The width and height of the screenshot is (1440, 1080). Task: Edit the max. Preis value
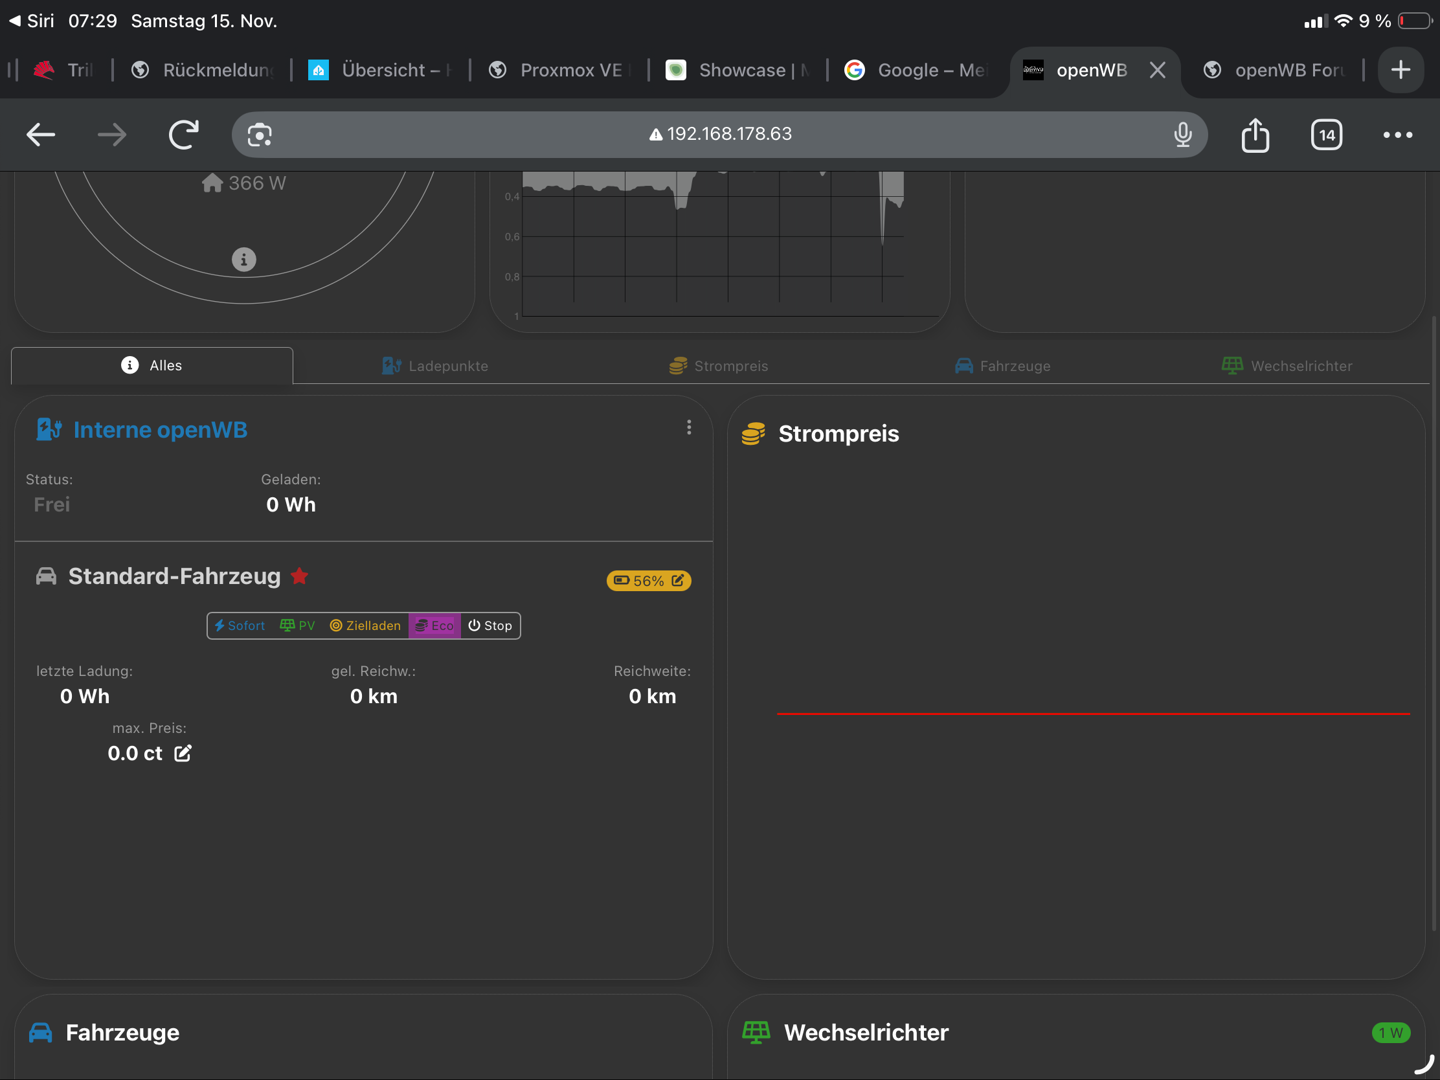pyautogui.click(x=183, y=753)
